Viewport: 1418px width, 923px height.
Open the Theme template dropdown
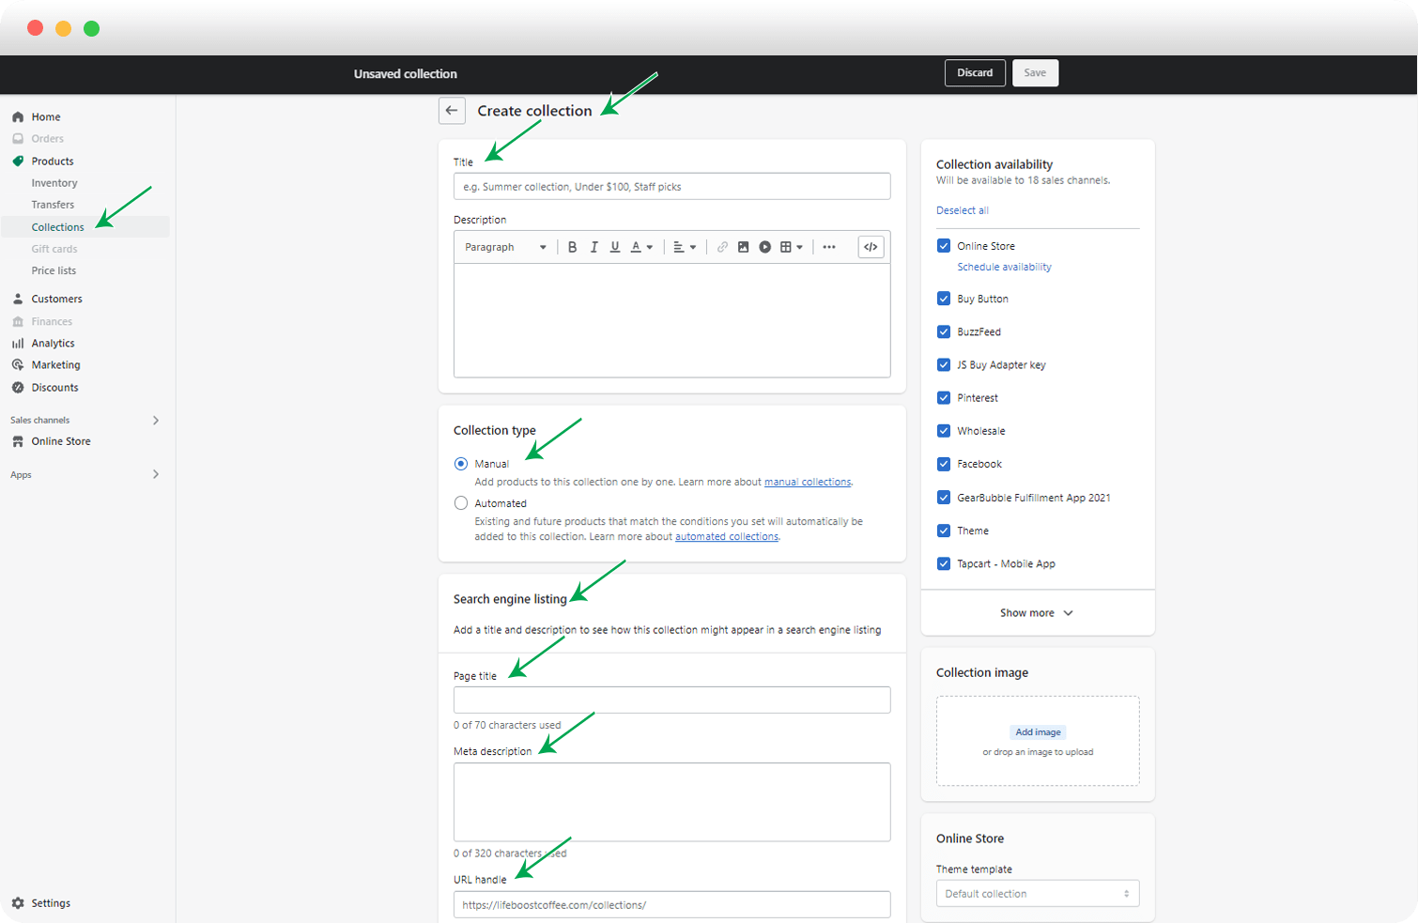coord(1037,893)
